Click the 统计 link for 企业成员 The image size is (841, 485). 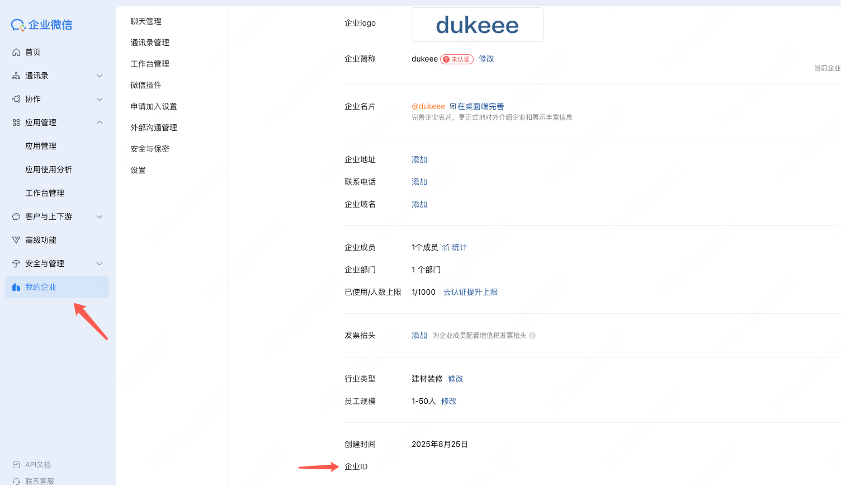click(460, 247)
